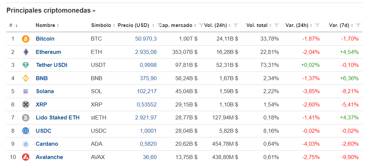This screenshot has height=167, width=369.
Task: Open filter funnel for Var. (7d) column
Action: tap(358, 25)
